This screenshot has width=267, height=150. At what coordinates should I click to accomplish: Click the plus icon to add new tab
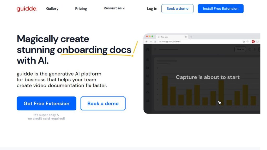click(x=191, y=37)
